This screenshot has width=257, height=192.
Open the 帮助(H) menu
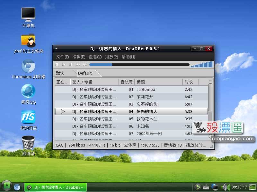pos(128,57)
